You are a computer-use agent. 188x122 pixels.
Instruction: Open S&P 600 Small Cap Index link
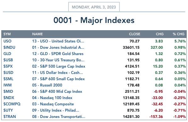(x=58, y=79)
